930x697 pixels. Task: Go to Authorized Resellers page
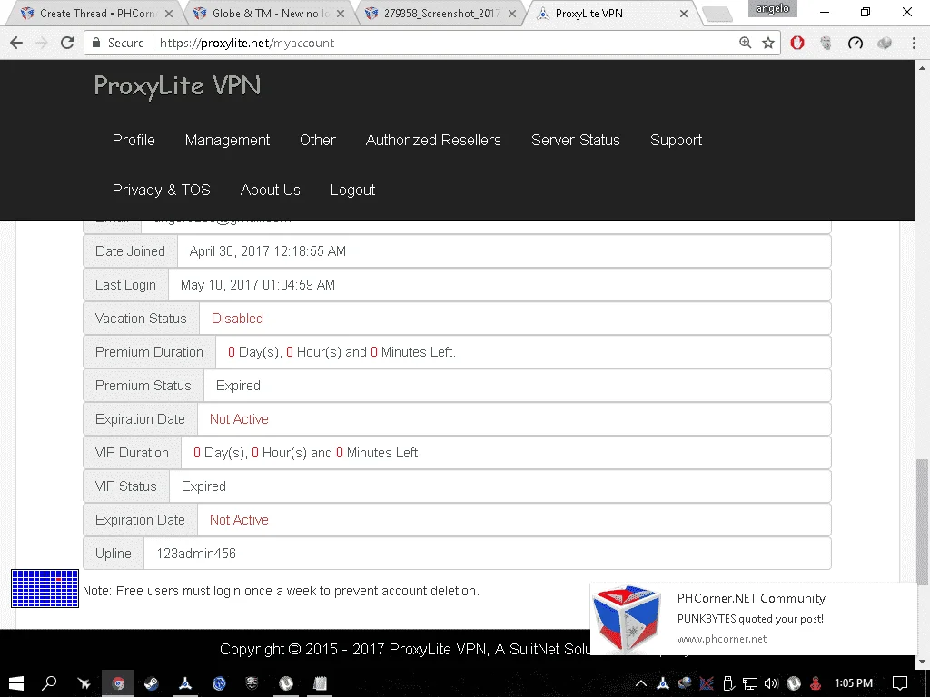pyautogui.click(x=433, y=140)
